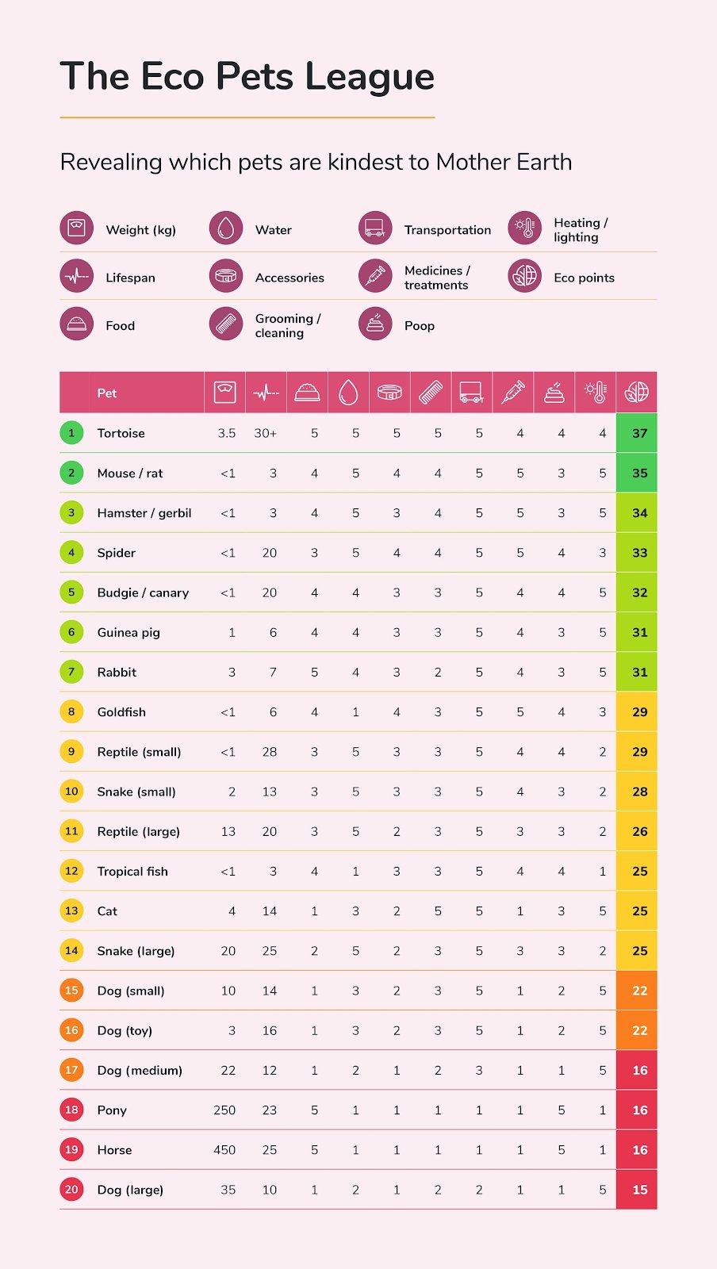Click the Transportation trailer legend icon

point(375,228)
